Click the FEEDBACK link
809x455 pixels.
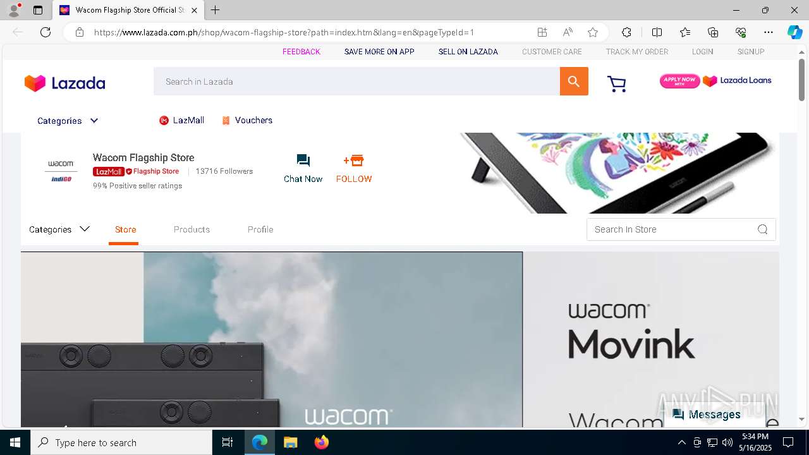pos(301,52)
